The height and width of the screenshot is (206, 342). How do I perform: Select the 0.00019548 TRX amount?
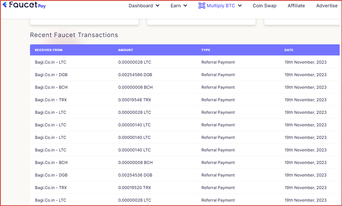(x=135, y=100)
